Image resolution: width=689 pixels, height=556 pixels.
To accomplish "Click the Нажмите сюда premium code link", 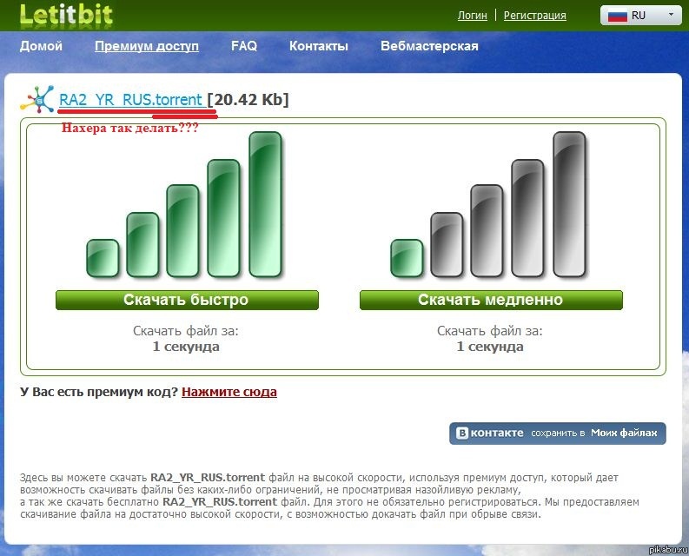I will [x=229, y=392].
